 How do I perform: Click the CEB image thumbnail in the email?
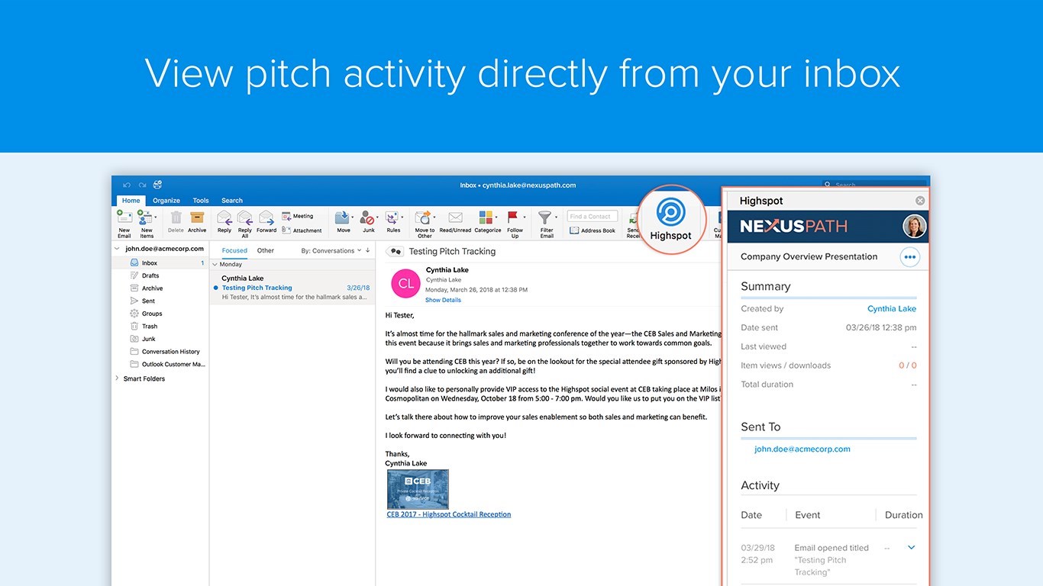418,489
